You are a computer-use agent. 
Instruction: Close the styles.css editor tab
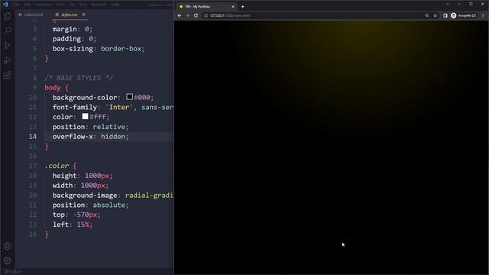(x=83, y=15)
